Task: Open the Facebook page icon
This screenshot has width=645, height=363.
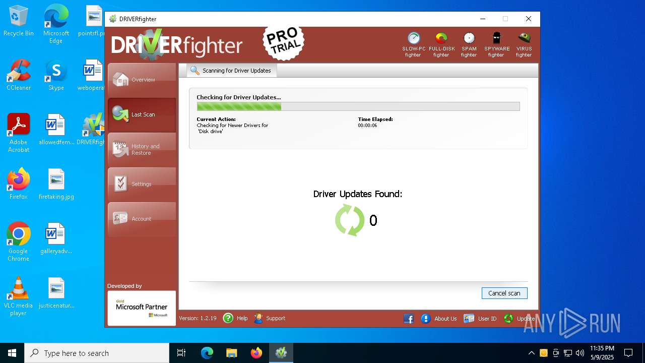Action: [x=409, y=319]
